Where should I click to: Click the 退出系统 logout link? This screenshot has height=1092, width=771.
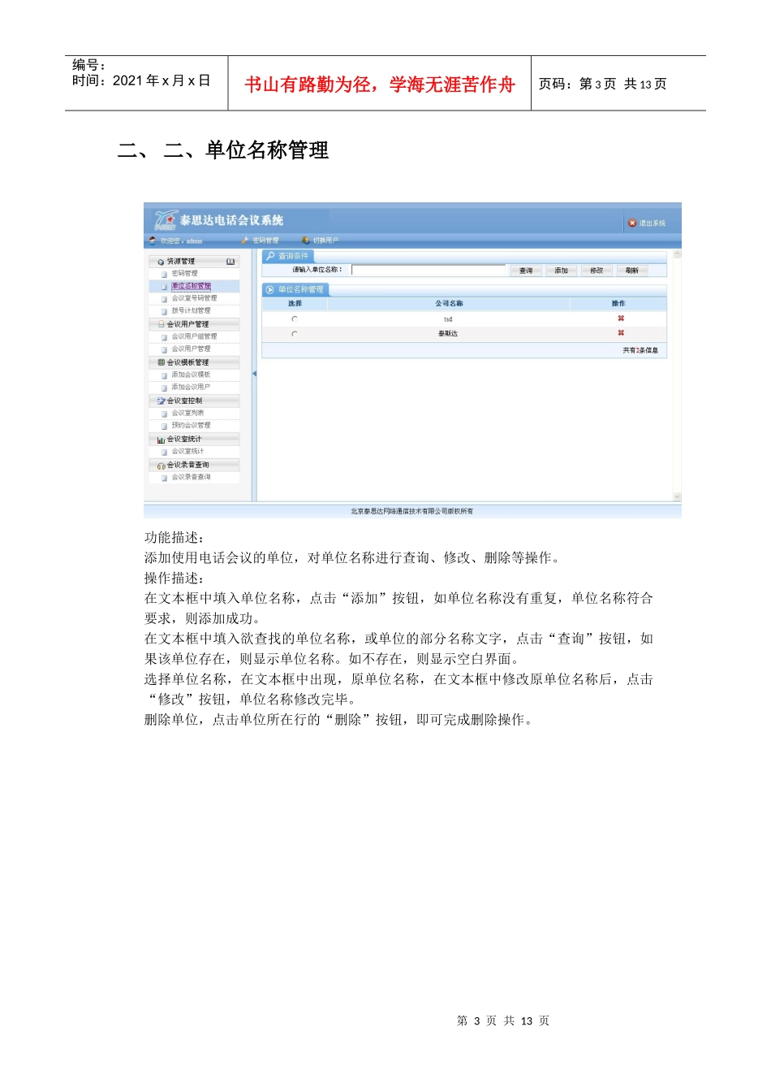652,223
